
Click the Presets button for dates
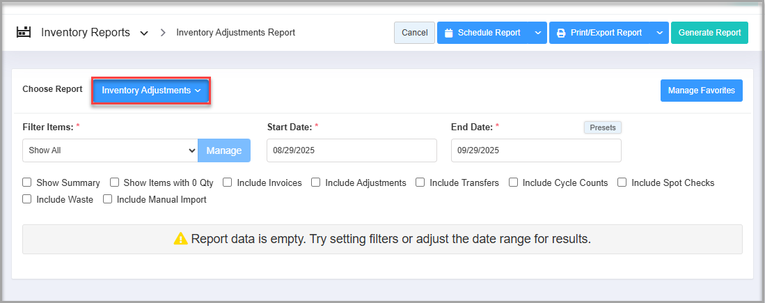[602, 127]
